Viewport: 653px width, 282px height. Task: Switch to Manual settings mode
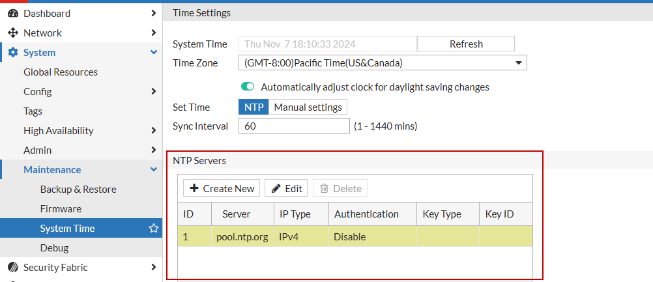click(308, 107)
